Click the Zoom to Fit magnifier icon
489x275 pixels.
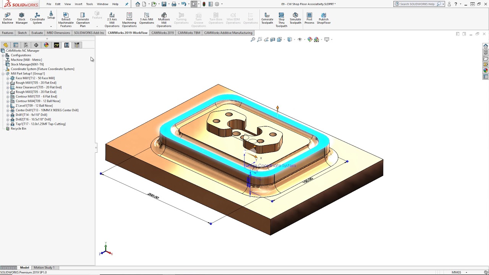click(253, 39)
